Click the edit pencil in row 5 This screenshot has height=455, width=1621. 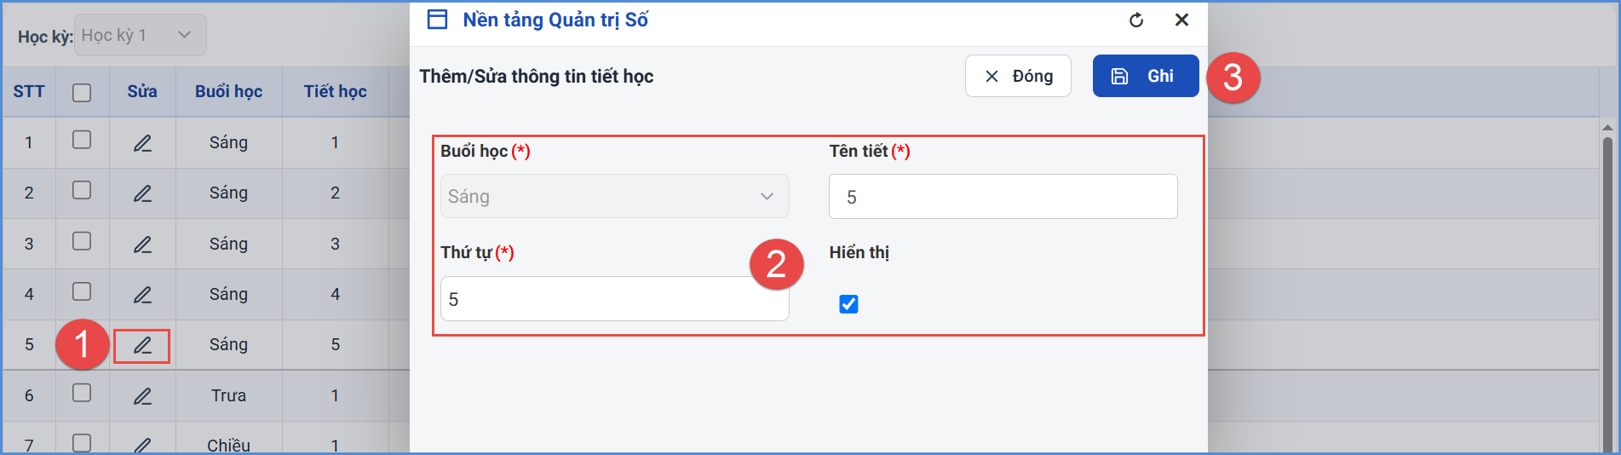pyautogui.click(x=142, y=345)
